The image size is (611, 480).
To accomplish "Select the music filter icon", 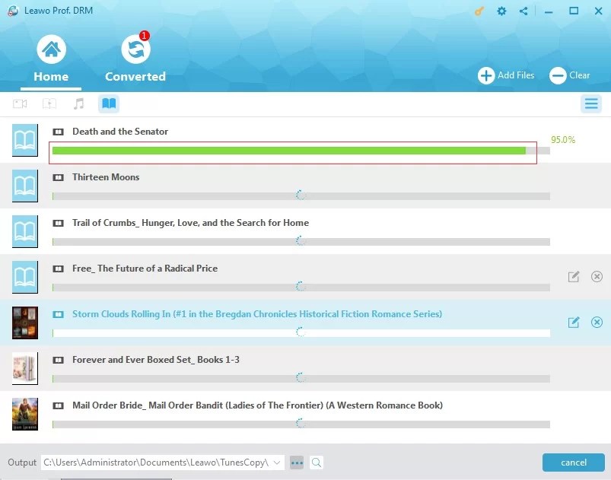I will coord(79,103).
